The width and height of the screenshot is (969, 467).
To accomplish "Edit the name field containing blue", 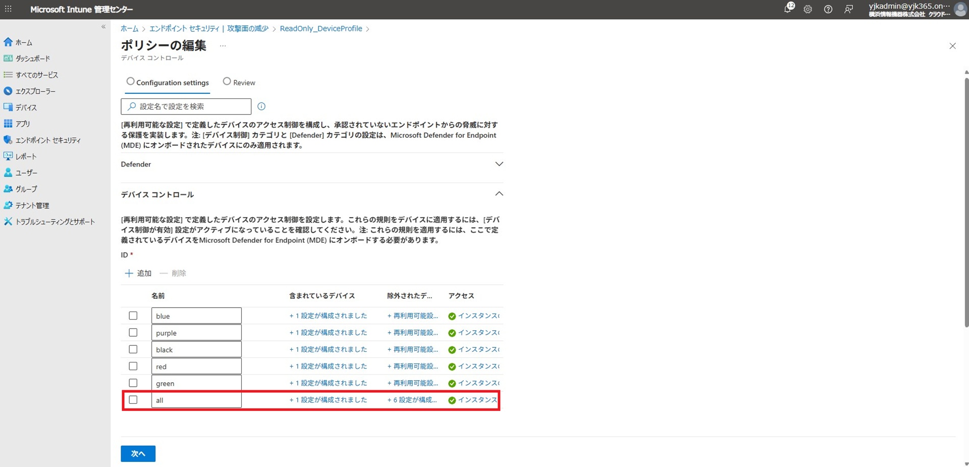I will pyautogui.click(x=196, y=316).
